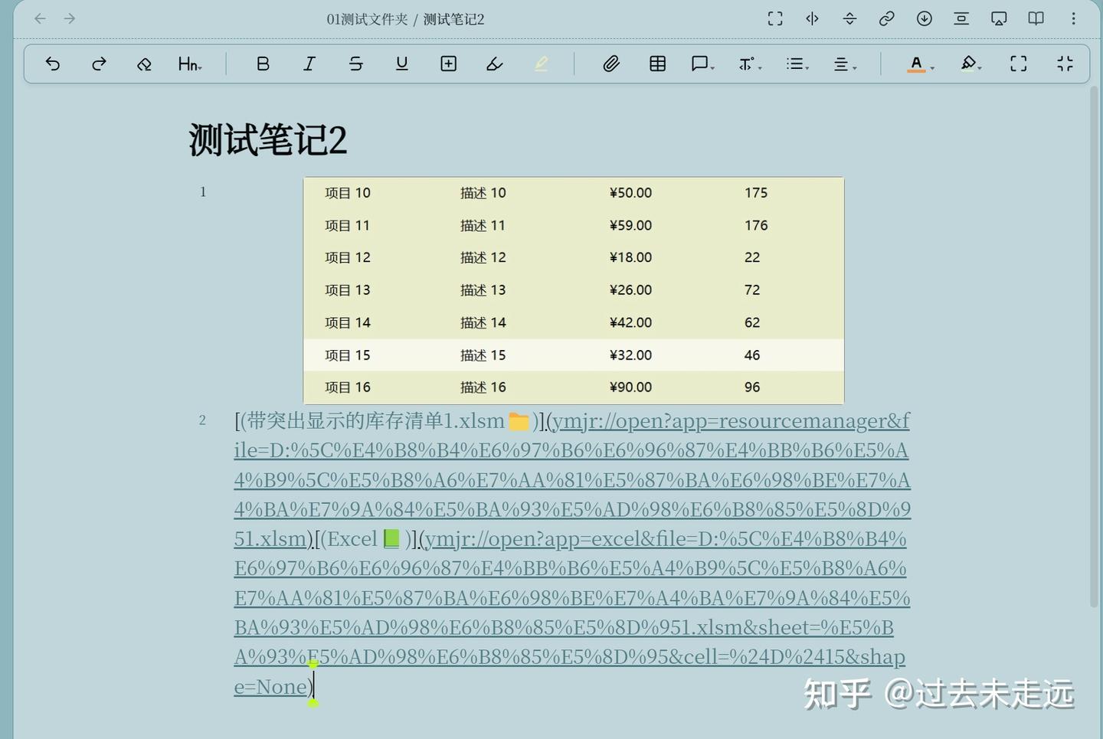Open the text alignment dropdown
This screenshot has height=739, width=1103.
[x=844, y=64]
